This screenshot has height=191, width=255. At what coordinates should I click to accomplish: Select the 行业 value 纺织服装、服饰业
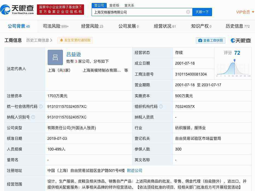point(190,128)
